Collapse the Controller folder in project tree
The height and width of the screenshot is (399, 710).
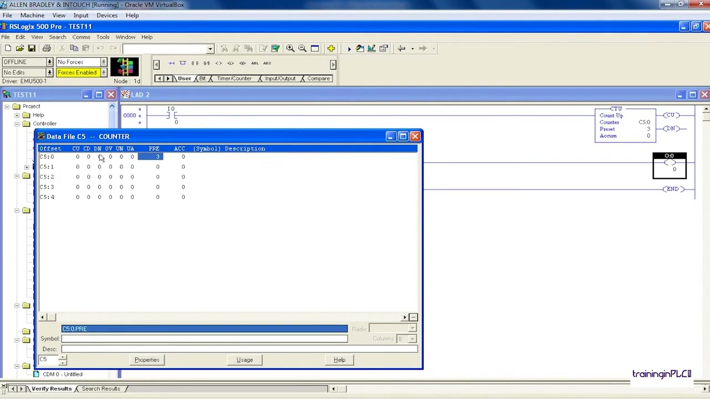(x=17, y=124)
